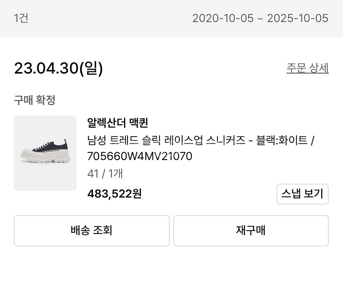The height and width of the screenshot is (292, 343).
Task: Click the 배송 조회 delivery tracking button
Action: [91, 230]
